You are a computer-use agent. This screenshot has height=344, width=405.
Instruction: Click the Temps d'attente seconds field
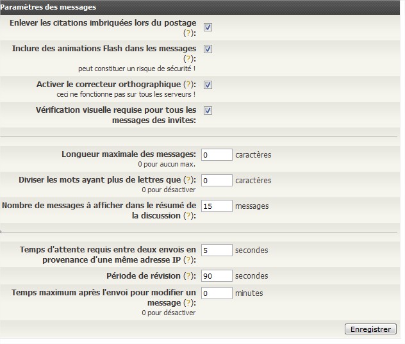(x=217, y=250)
